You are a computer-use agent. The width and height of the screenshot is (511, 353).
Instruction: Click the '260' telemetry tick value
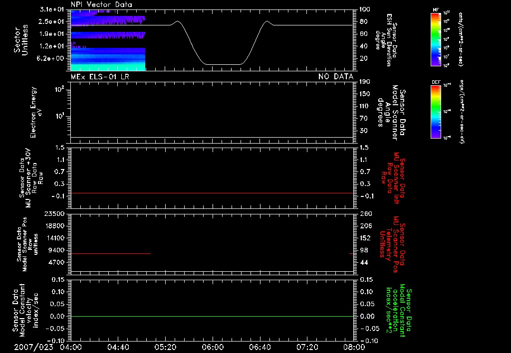[x=365, y=213]
